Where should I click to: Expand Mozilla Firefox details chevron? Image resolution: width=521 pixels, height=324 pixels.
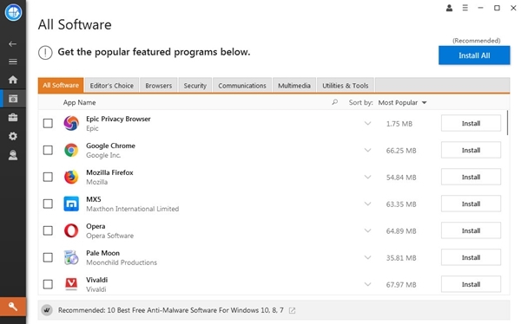tap(367, 177)
